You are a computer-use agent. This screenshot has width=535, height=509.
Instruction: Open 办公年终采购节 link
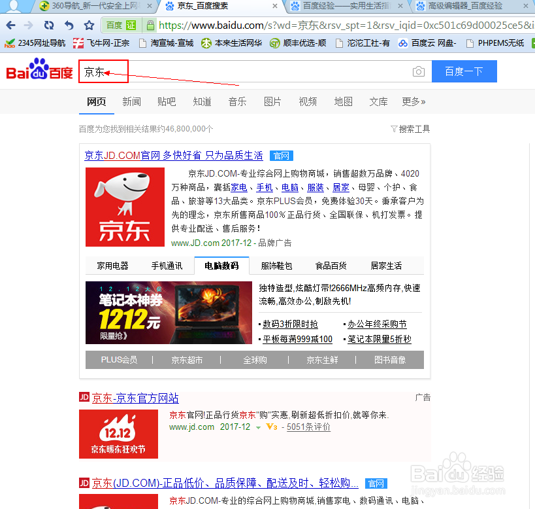pyautogui.click(x=377, y=324)
